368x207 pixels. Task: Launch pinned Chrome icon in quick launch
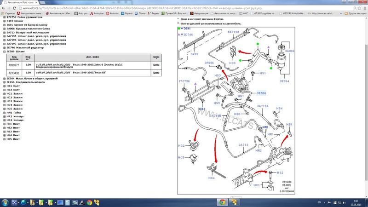point(89,202)
